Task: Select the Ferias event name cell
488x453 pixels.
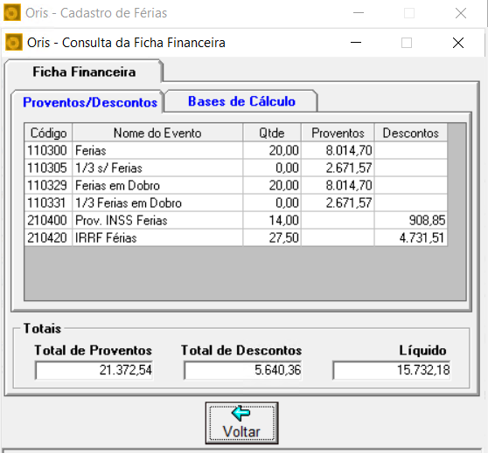Action: 157,151
